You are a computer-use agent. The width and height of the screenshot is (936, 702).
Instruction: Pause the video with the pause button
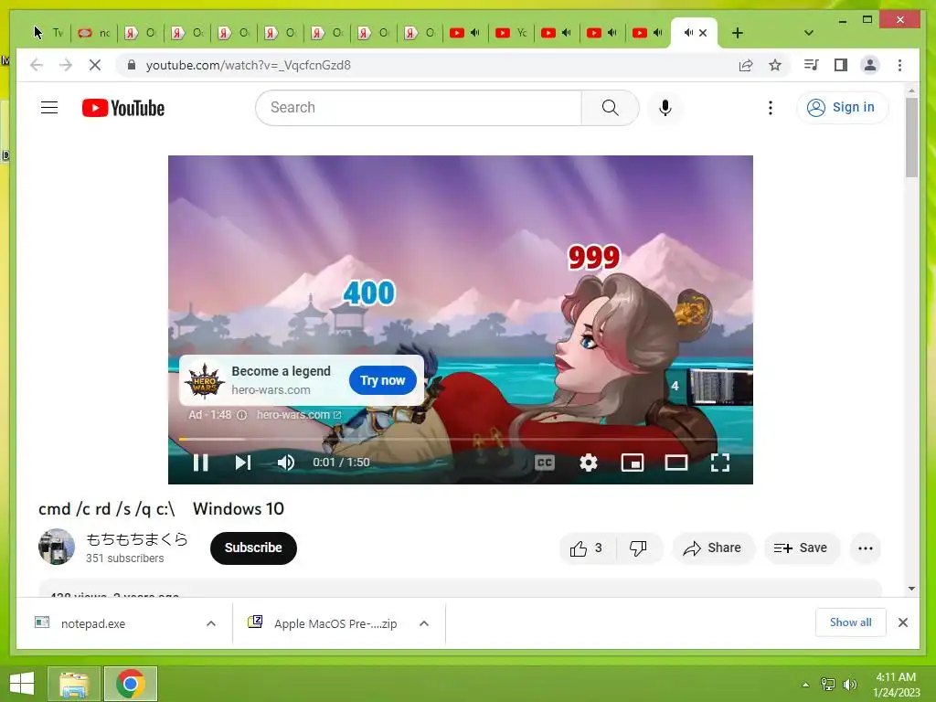[200, 462]
